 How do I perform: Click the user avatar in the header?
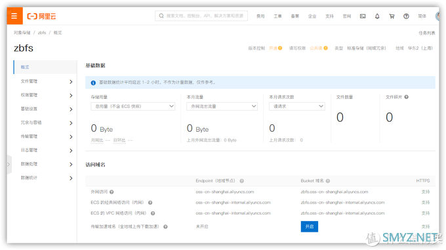click(437, 16)
